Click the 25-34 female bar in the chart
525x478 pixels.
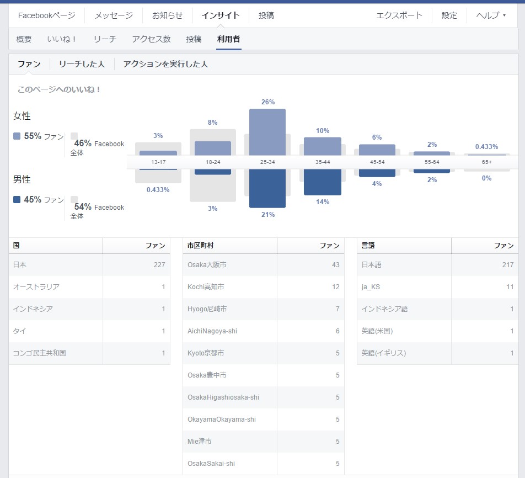267,131
